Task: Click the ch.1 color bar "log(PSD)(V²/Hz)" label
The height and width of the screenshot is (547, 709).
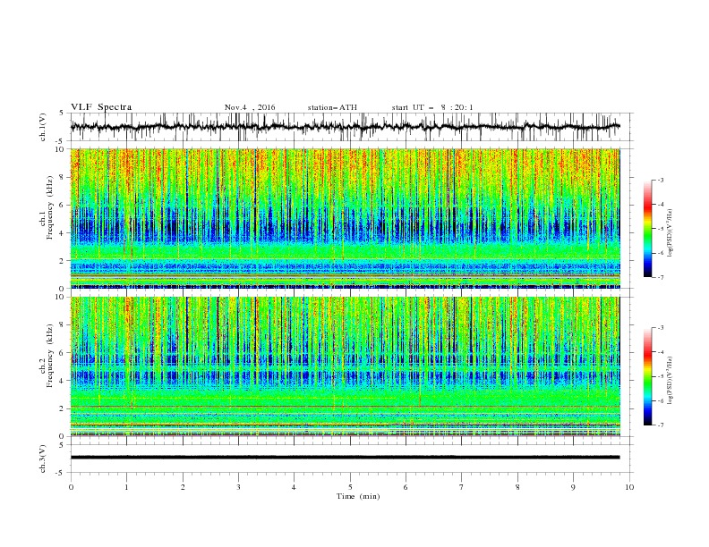Action: pyautogui.click(x=671, y=233)
